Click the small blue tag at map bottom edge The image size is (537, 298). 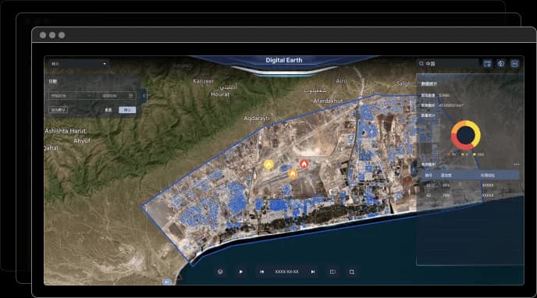pyautogui.click(x=166, y=282)
